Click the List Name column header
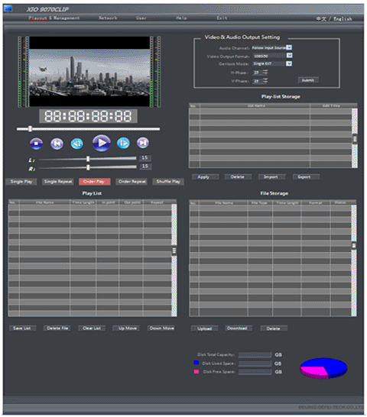Image resolution: width=367 pixels, height=417 pixels. pos(255,105)
